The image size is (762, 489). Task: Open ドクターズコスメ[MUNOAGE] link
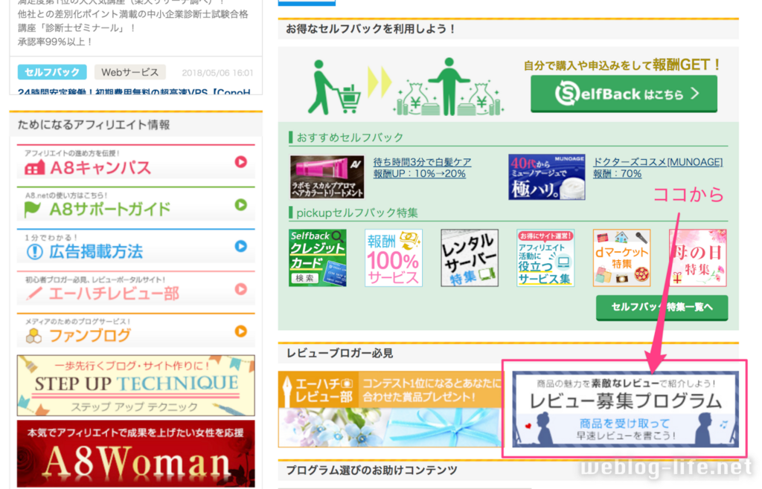click(658, 162)
